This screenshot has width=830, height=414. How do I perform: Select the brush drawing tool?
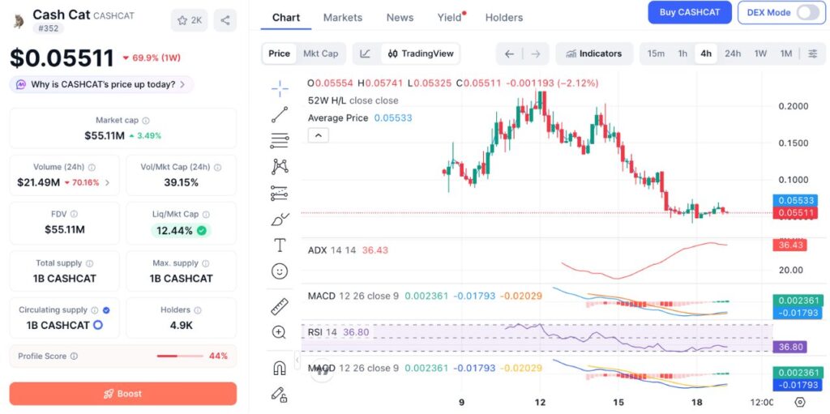[280, 219]
